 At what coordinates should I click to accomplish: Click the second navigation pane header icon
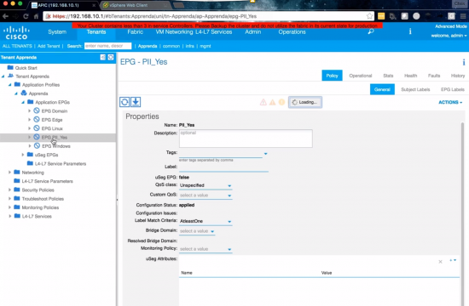(111, 57)
